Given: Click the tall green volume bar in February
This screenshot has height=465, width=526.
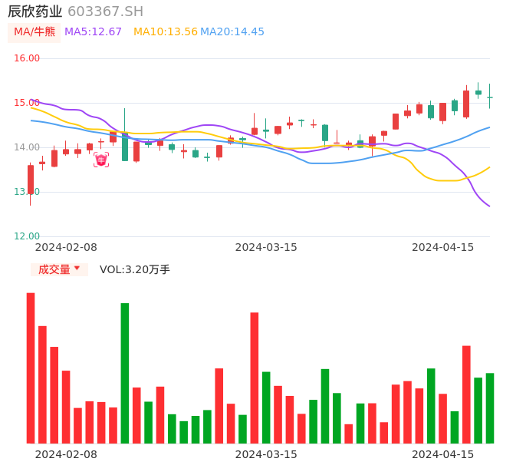Looking at the screenshot, I should (x=125, y=373).
